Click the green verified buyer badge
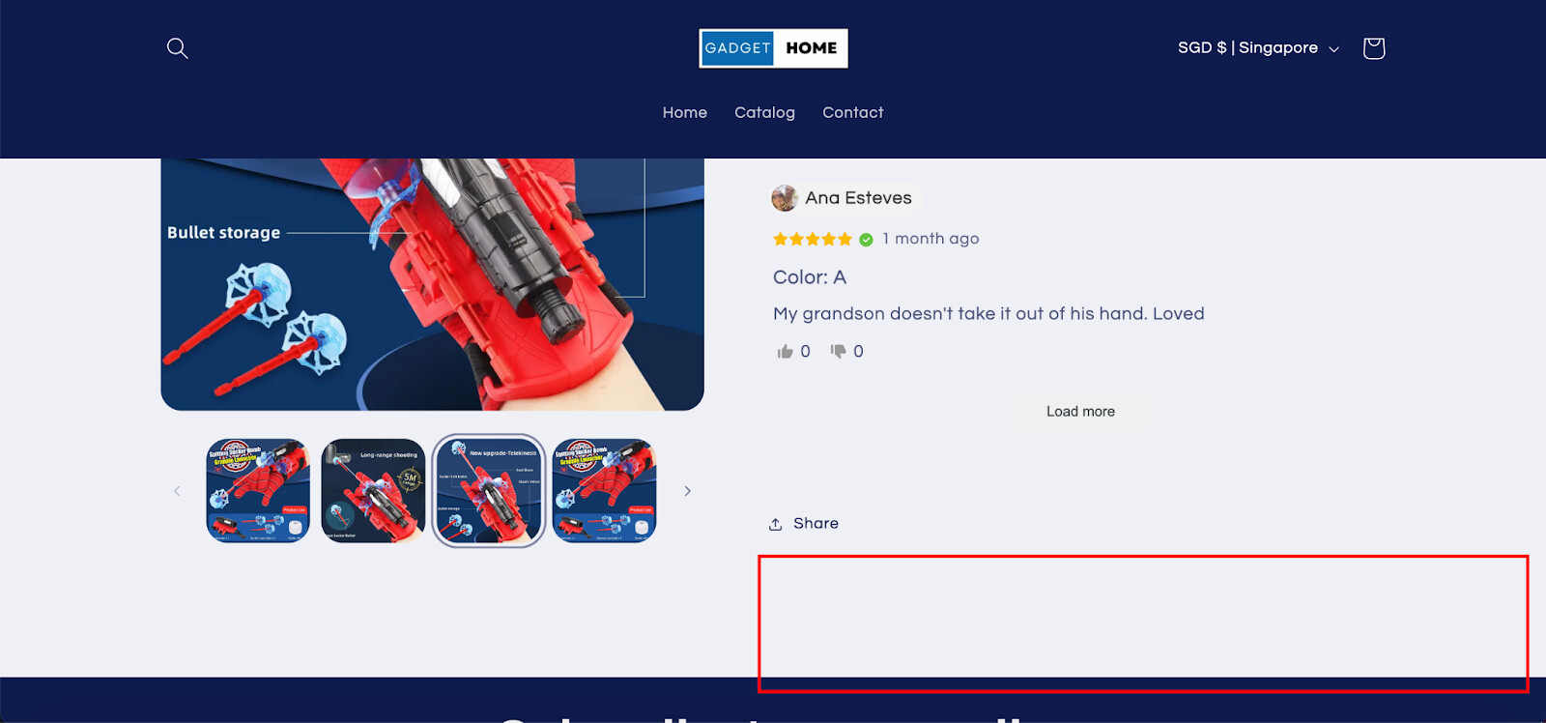The height and width of the screenshot is (723, 1546). [x=866, y=240]
